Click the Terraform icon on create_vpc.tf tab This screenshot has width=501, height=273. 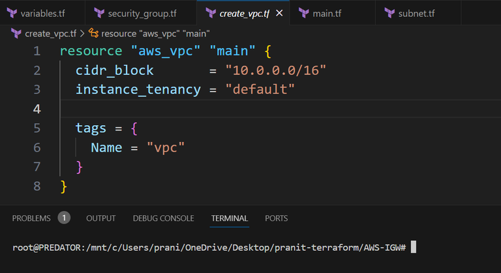210,13
